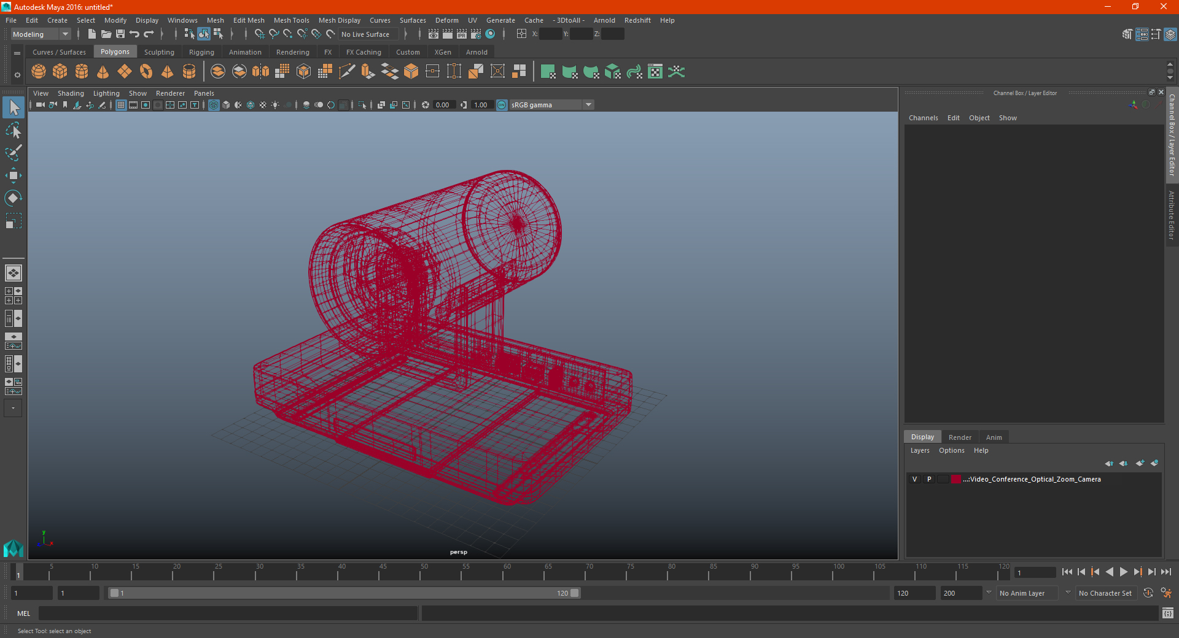
Task: Click the current frame input field
Action: click(x=1034, y=572)
